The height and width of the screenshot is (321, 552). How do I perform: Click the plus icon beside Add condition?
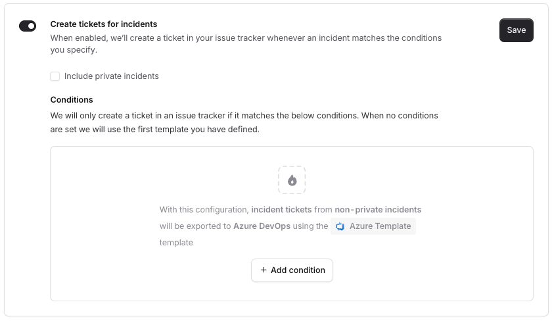[x=264, y=270]
